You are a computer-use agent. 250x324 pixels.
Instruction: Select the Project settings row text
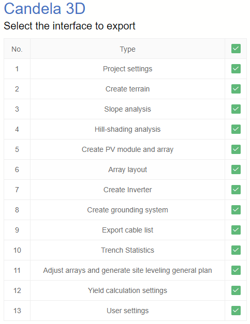[x=127, y=69]
